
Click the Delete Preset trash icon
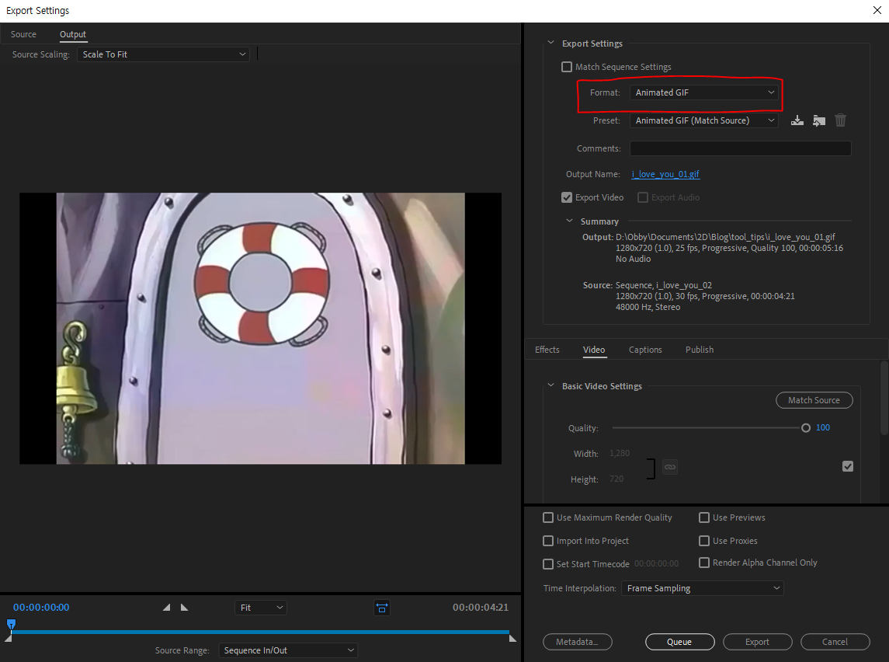[x=840, y=120]
